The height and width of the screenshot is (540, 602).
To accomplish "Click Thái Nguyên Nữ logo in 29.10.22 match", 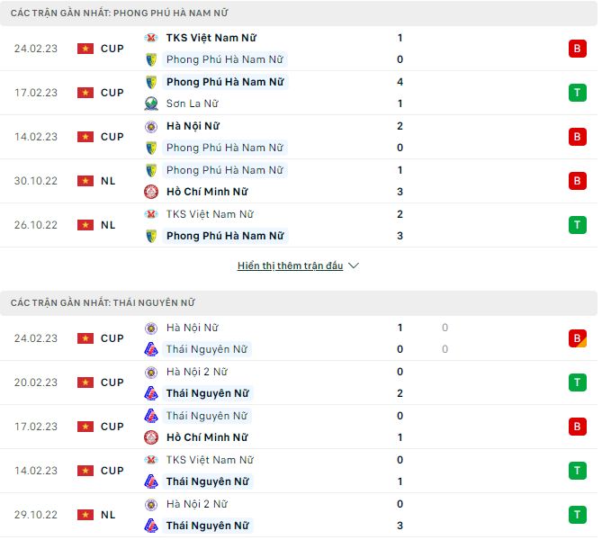I will [151, 526].
